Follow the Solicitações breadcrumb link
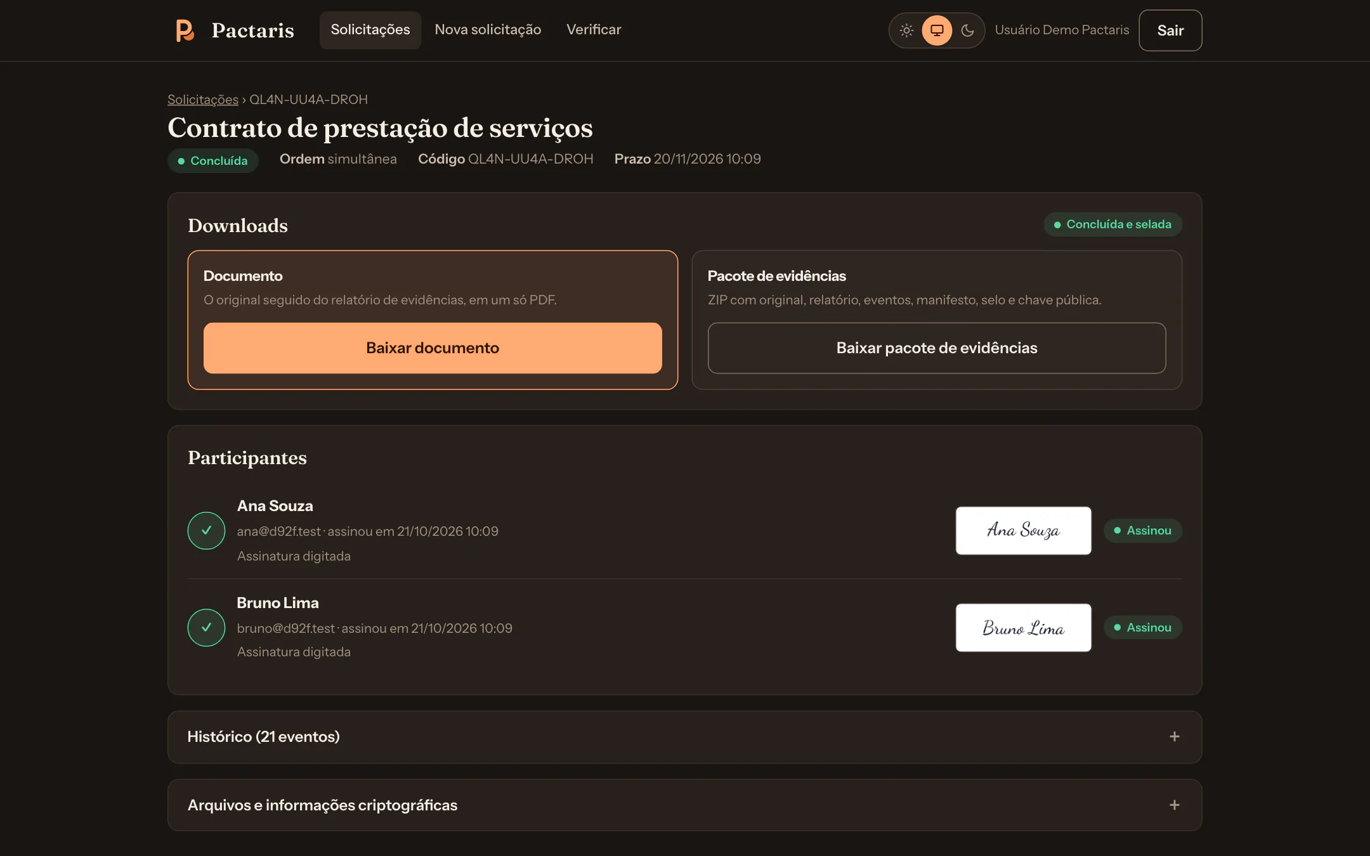Image resolution: width=1370 pixels, height=856 pixels. coord(203,100)
